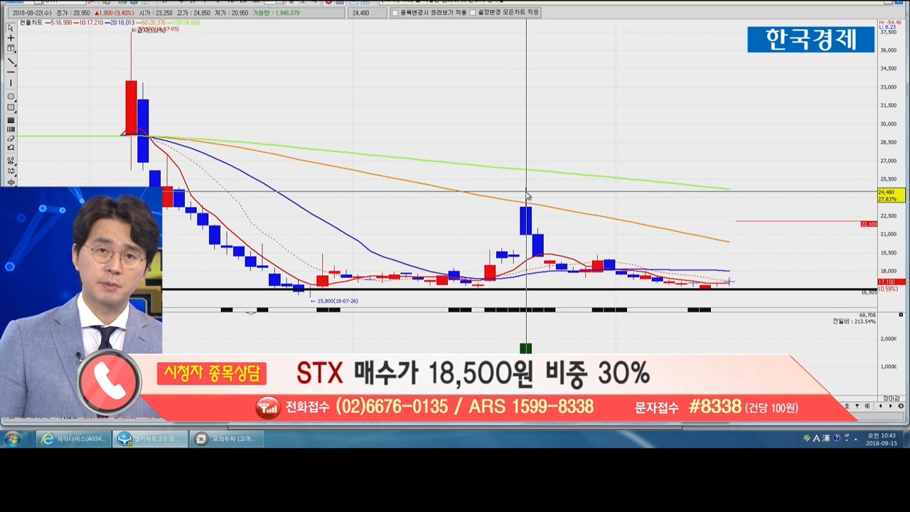The width and height of the screenshot is (910, 512).
Task: Select the rectangle drawing tool
Action: coord(11,107)
